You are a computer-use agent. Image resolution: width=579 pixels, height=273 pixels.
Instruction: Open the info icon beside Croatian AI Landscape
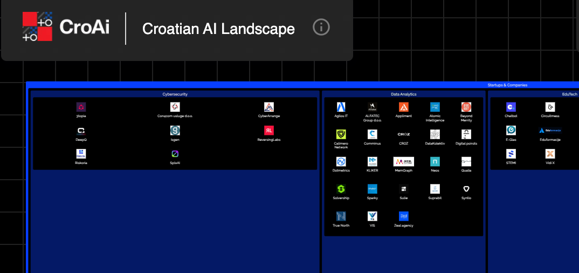pos(321,28)
